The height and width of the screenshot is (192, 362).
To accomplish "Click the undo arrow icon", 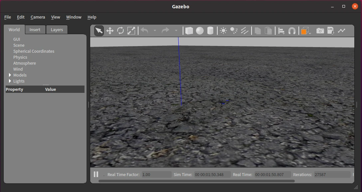I will [144, 31].
